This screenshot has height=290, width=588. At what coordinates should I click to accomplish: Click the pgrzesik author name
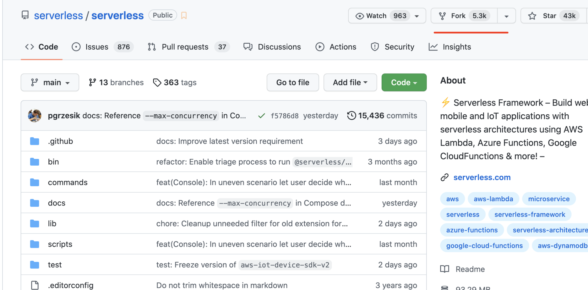[x=64, y=116]
